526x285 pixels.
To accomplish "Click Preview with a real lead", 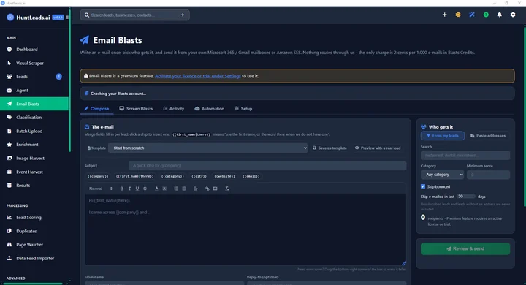I will 378,148.
